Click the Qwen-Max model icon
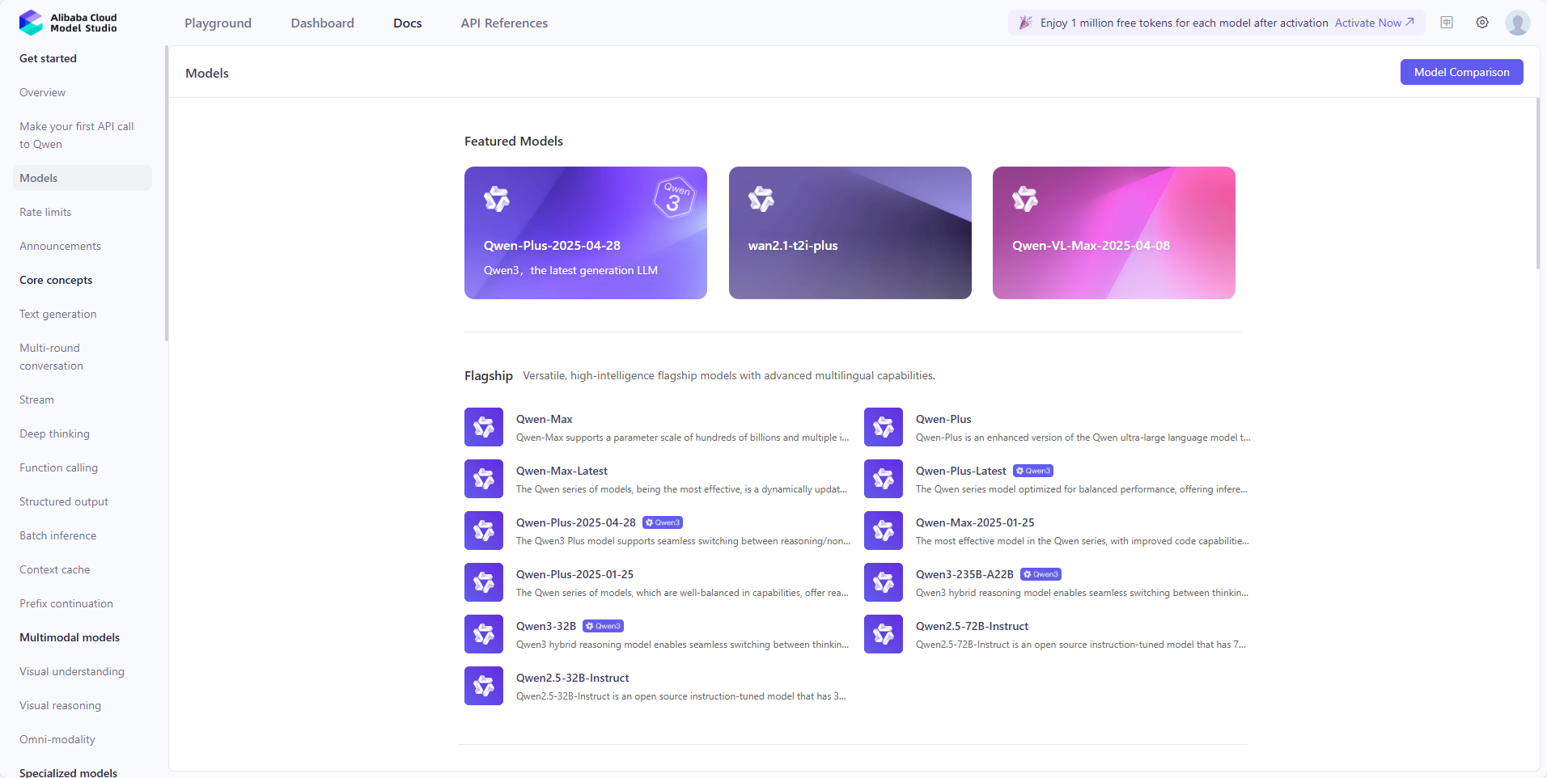Viewport: 1547px width, 778px height. 484,427
